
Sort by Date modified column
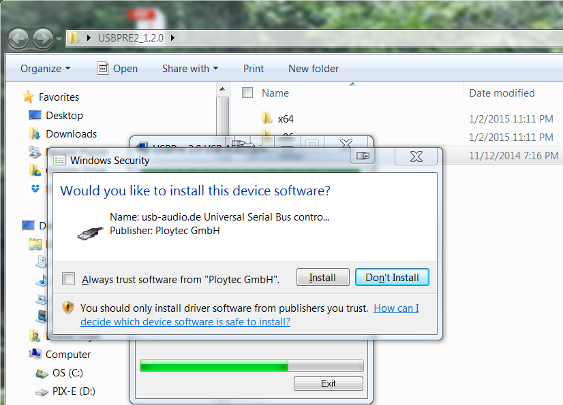pyautogui.click(x=502, y=93)
